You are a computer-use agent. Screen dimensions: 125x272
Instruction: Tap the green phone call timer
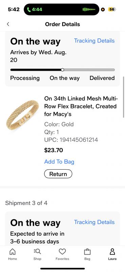(35, 10)
